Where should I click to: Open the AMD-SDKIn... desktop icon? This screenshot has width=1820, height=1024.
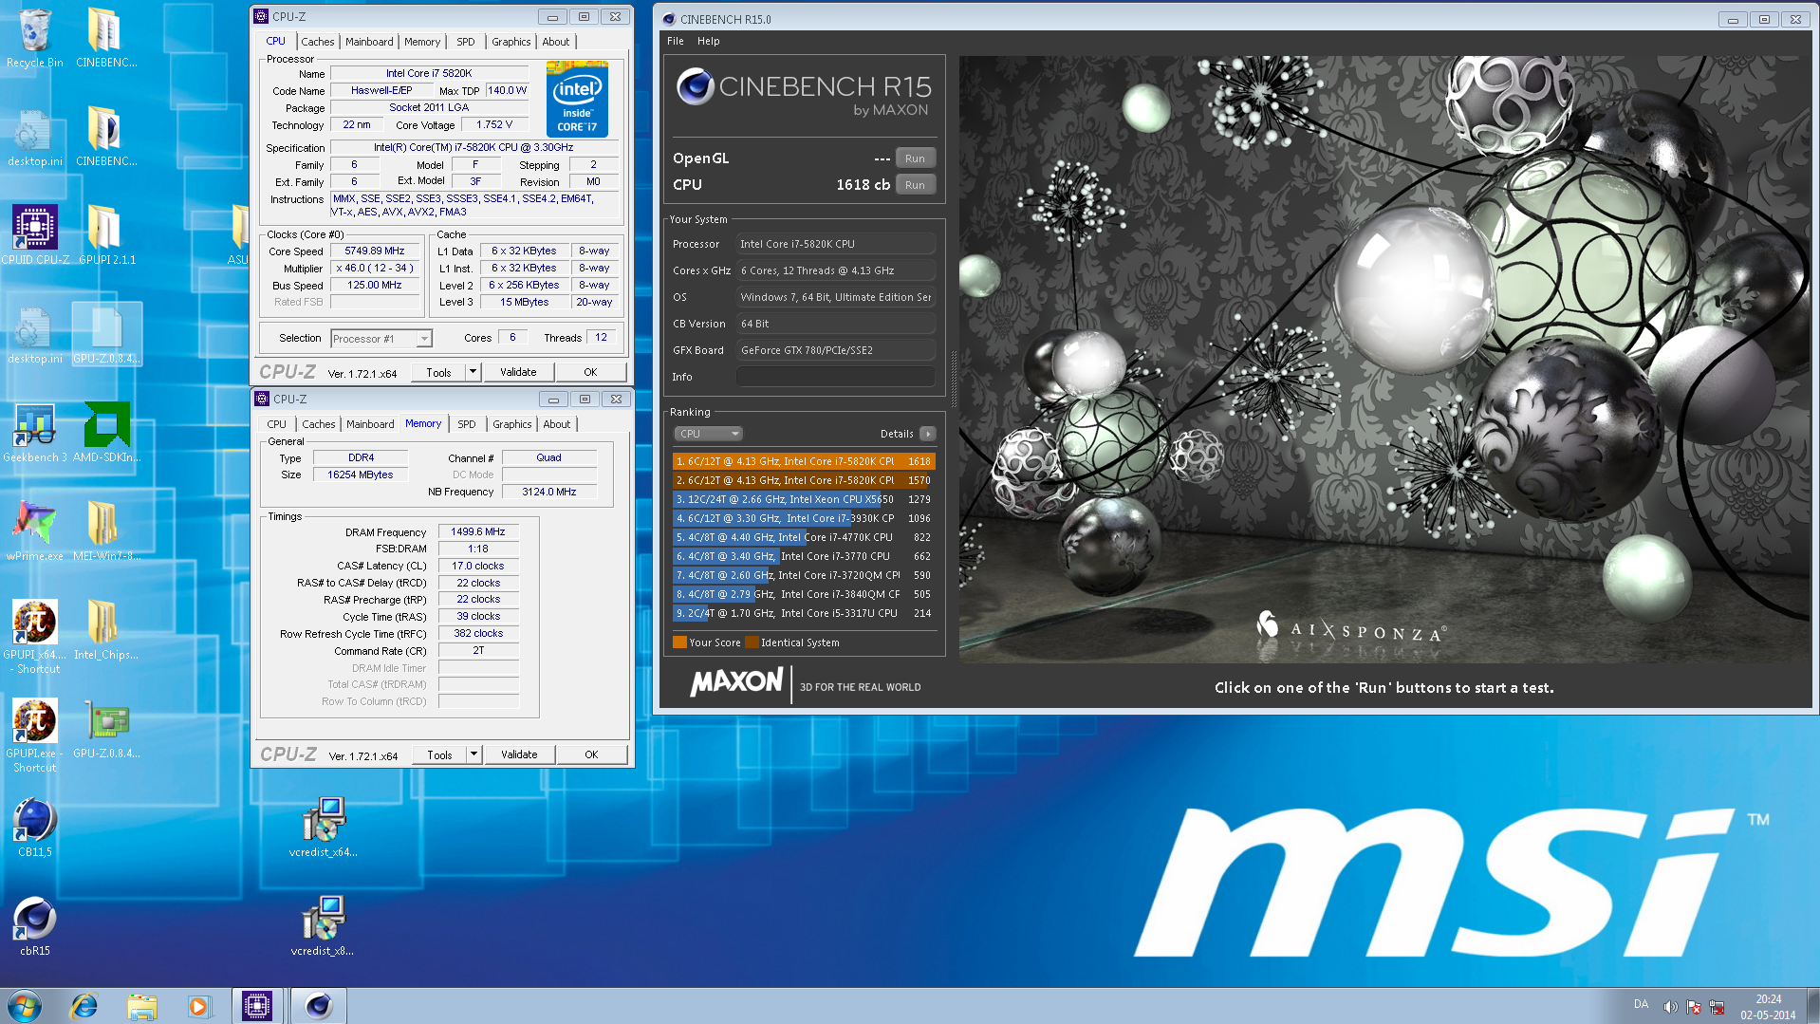pyautogui.click(x=106, y=432)
